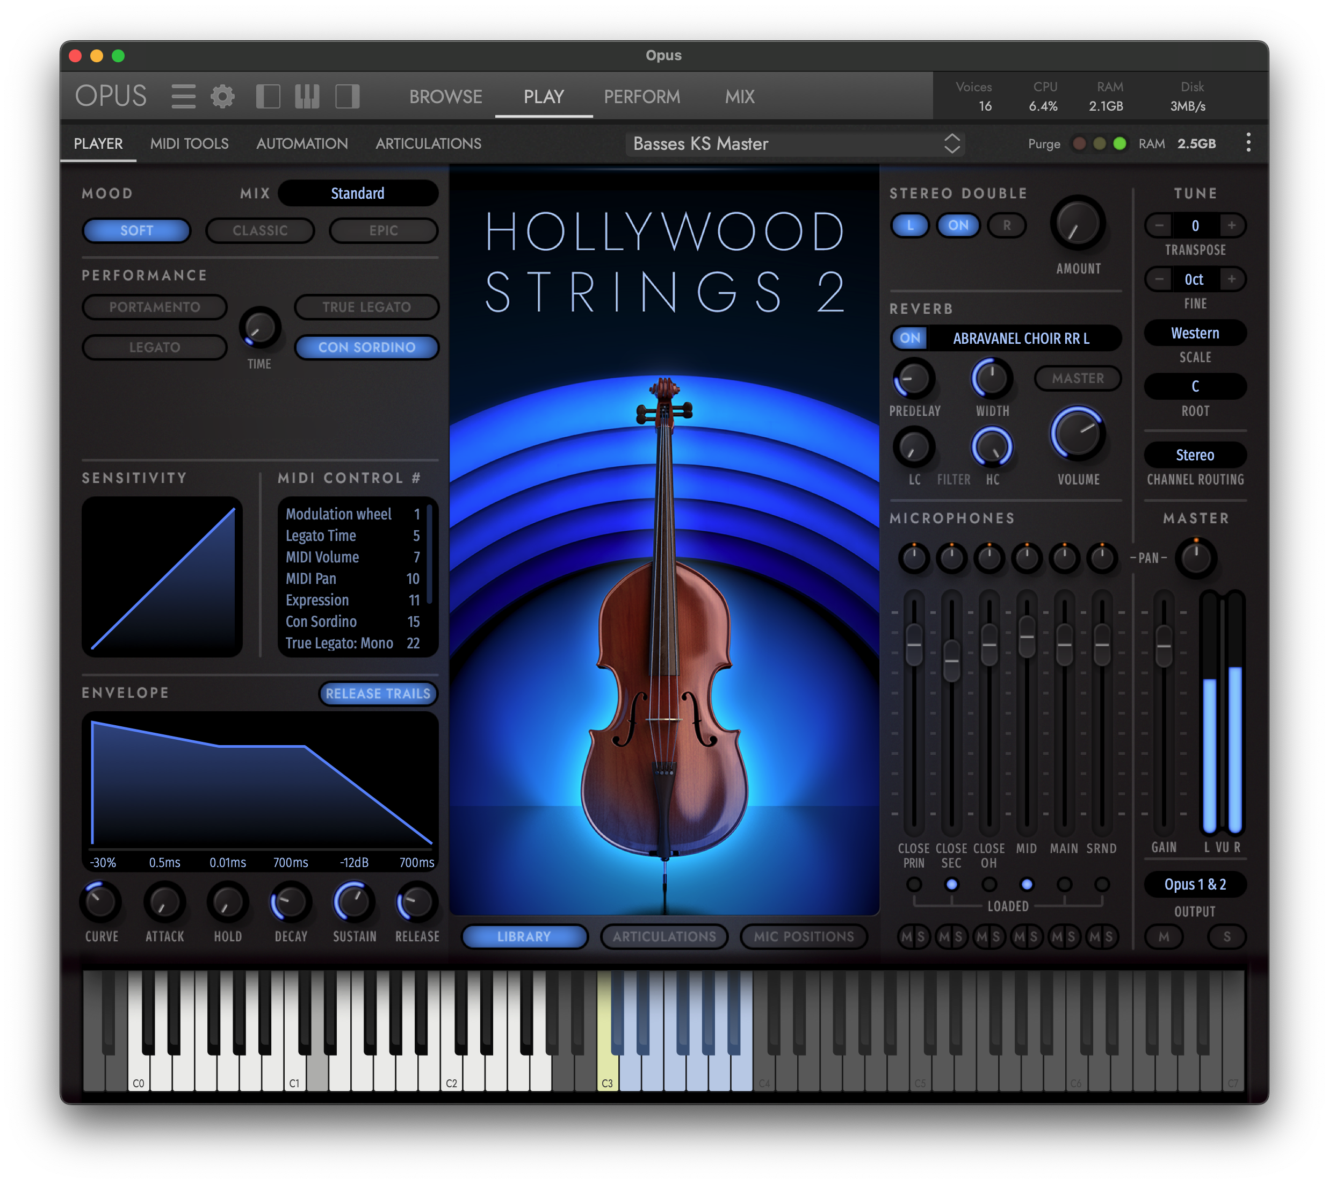Image resolution: width=1329 pixels, height=1184 pixels.
Task: Adjust the envelope Decay knob
Action: [290, 903]
